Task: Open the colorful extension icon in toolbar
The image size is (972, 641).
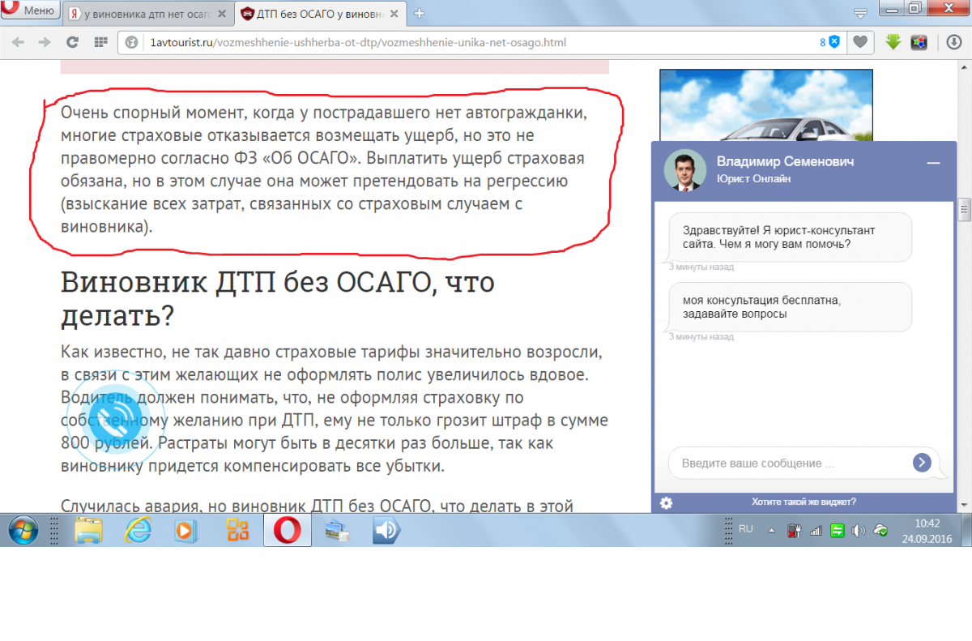Action: (x=919, y=42)
